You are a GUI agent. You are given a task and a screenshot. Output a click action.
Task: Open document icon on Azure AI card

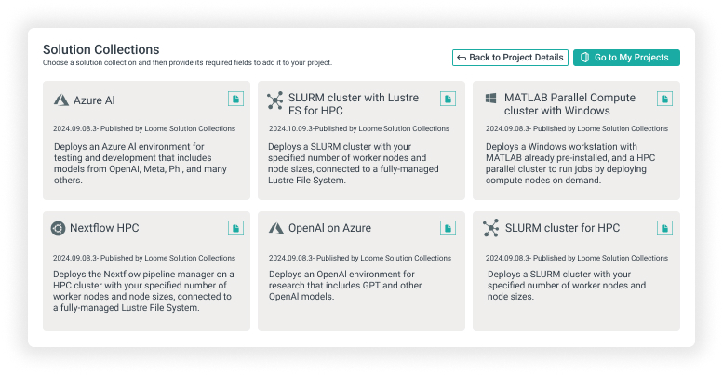point(235,99)
